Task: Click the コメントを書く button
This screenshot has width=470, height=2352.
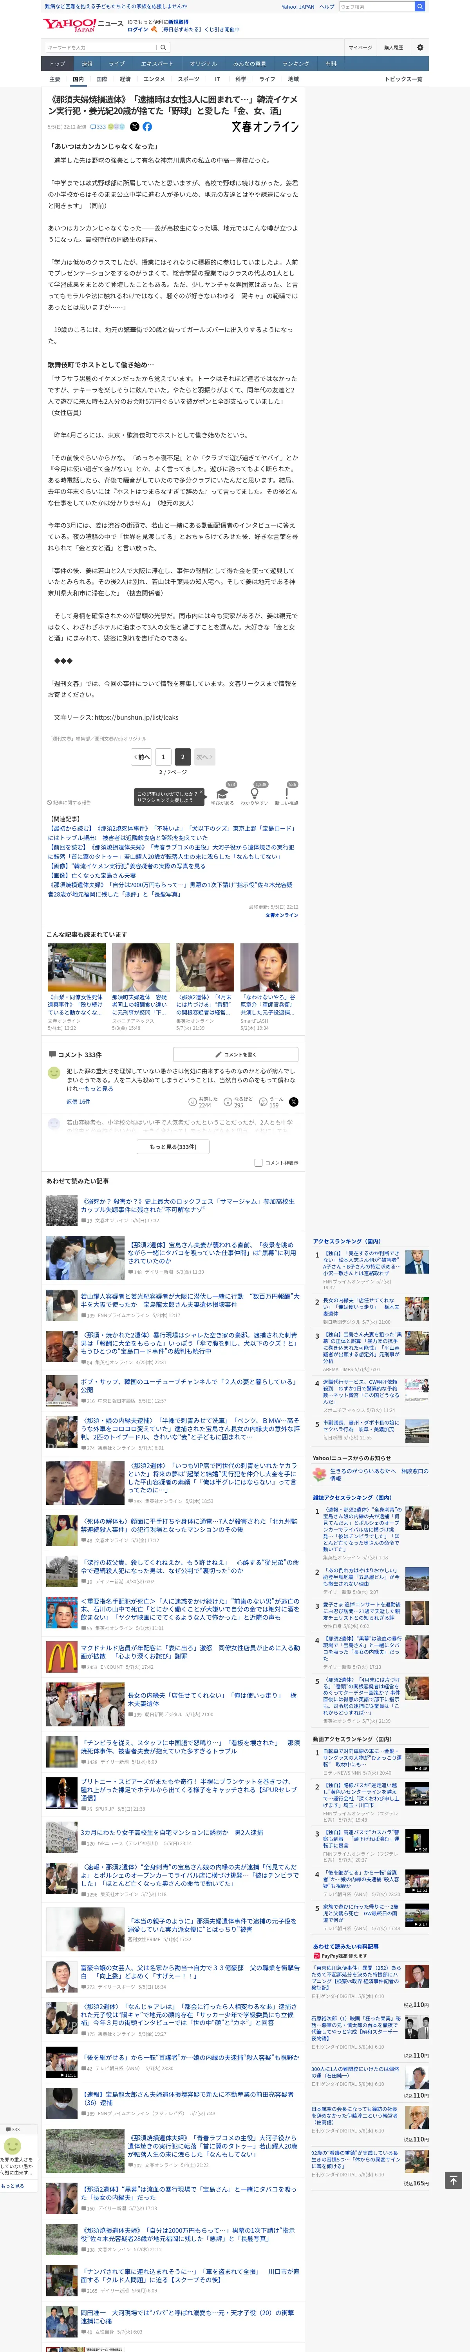Action: [235, 1054]
